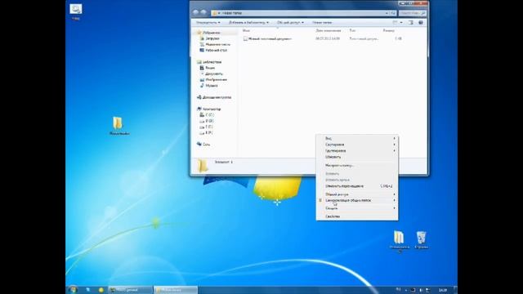Change view with the view mode icon
The image size is (523, 294).
(x=395, y=22)
